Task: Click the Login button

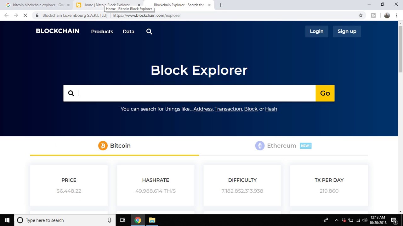Action: [x=317, y=31]
